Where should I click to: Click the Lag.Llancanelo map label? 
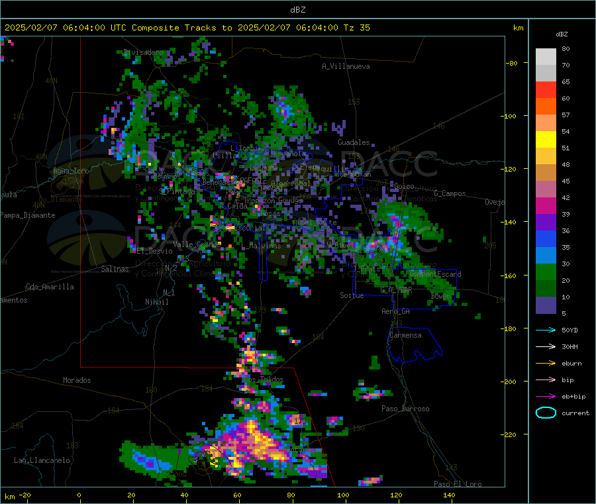point(42,460)
